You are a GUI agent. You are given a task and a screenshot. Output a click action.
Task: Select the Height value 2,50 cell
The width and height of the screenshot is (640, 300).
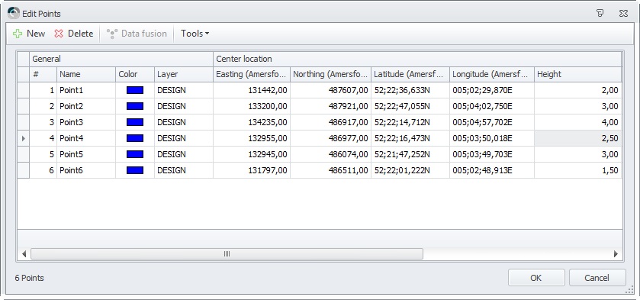pos(577,139)
